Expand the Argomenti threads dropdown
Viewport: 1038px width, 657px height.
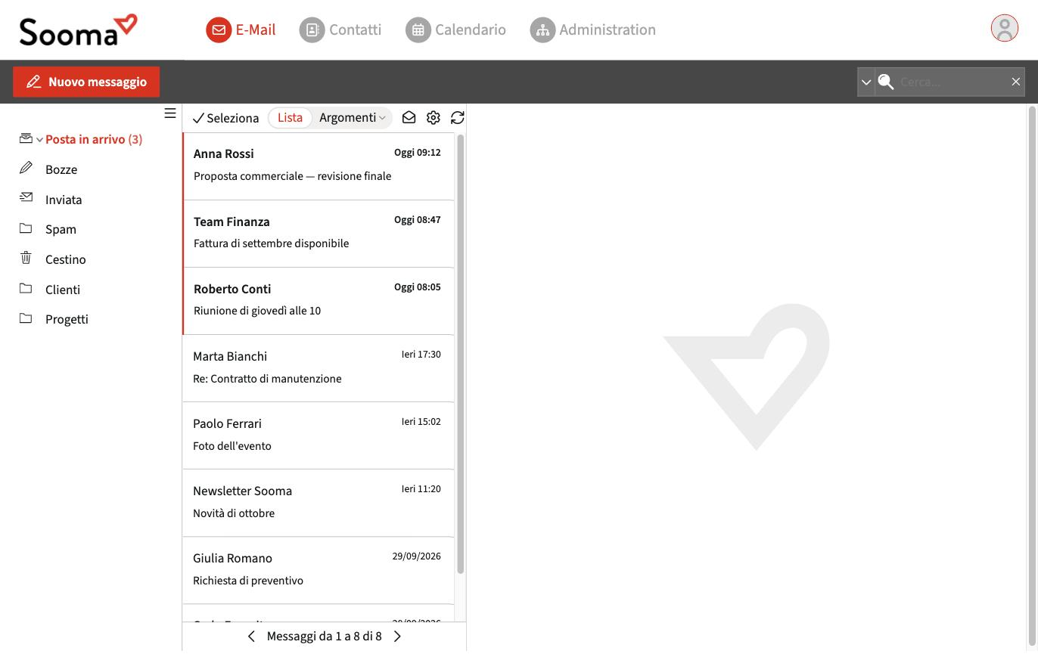(x=353, y=117)
